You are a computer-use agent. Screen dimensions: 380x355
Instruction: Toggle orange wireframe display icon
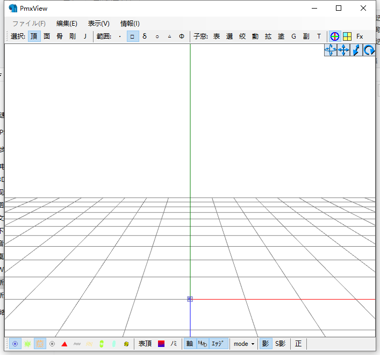click(x=40, y=344)
